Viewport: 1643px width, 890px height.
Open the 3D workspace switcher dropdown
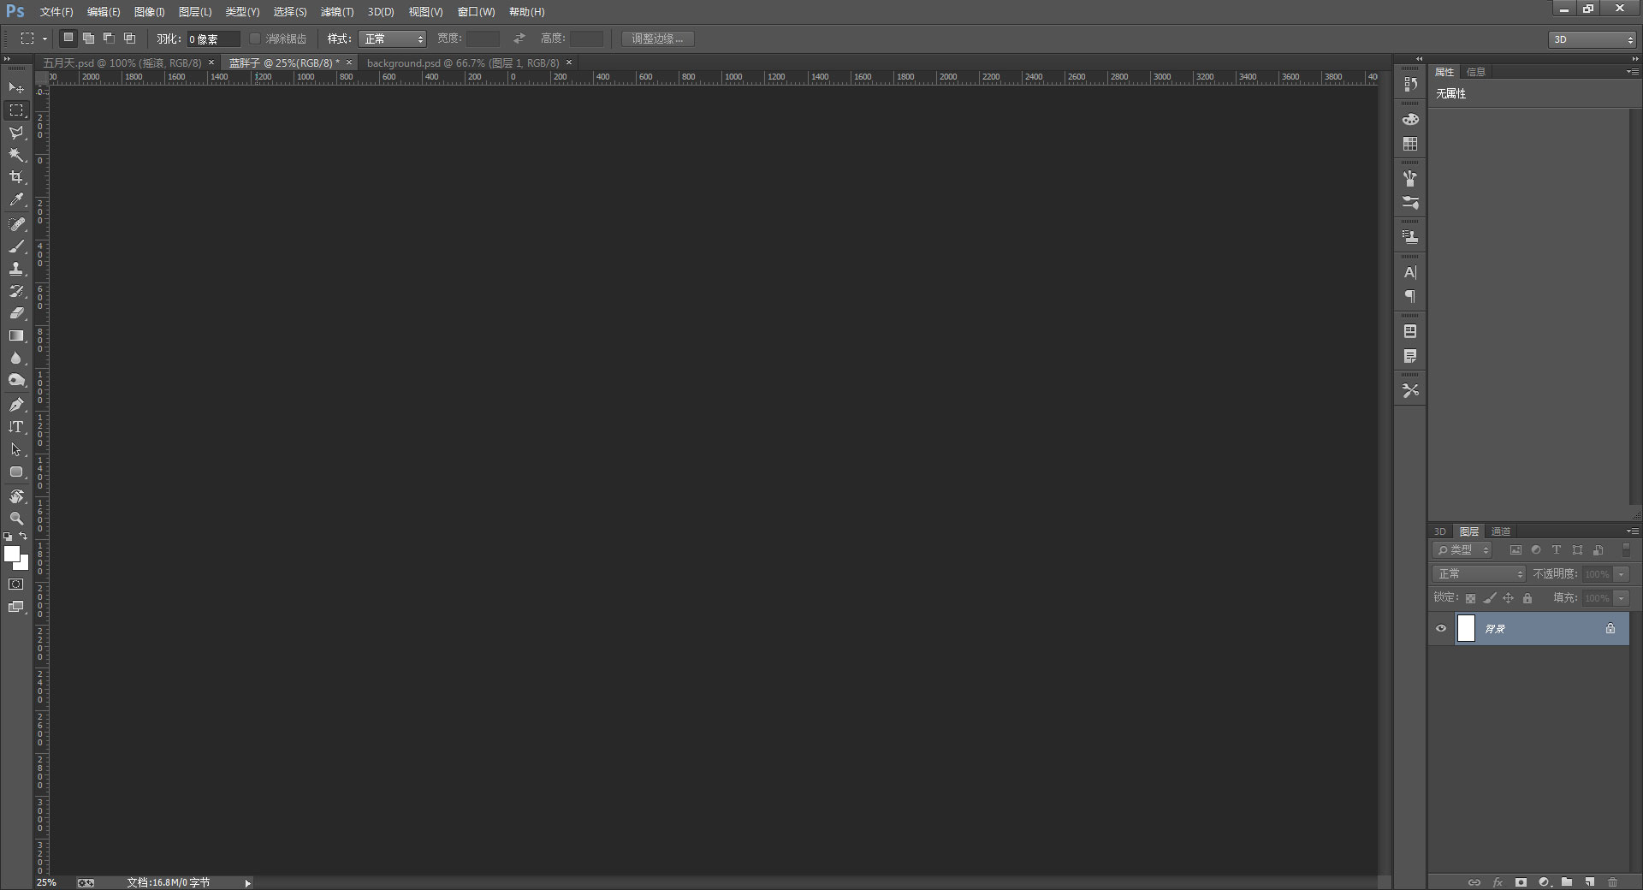click(1593, 39)
